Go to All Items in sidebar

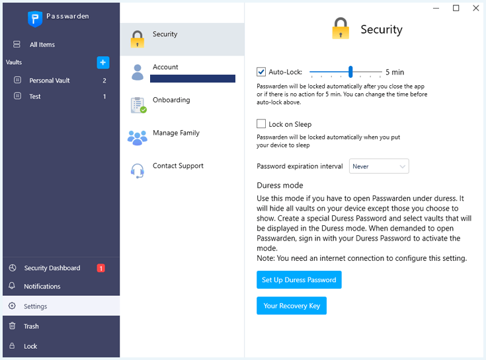coord(61,44)
